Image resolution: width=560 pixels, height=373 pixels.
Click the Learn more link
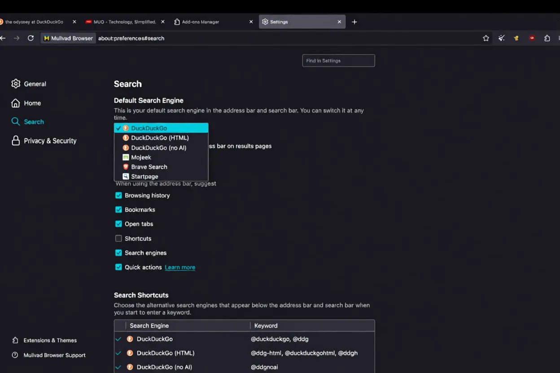pos(180,267)
